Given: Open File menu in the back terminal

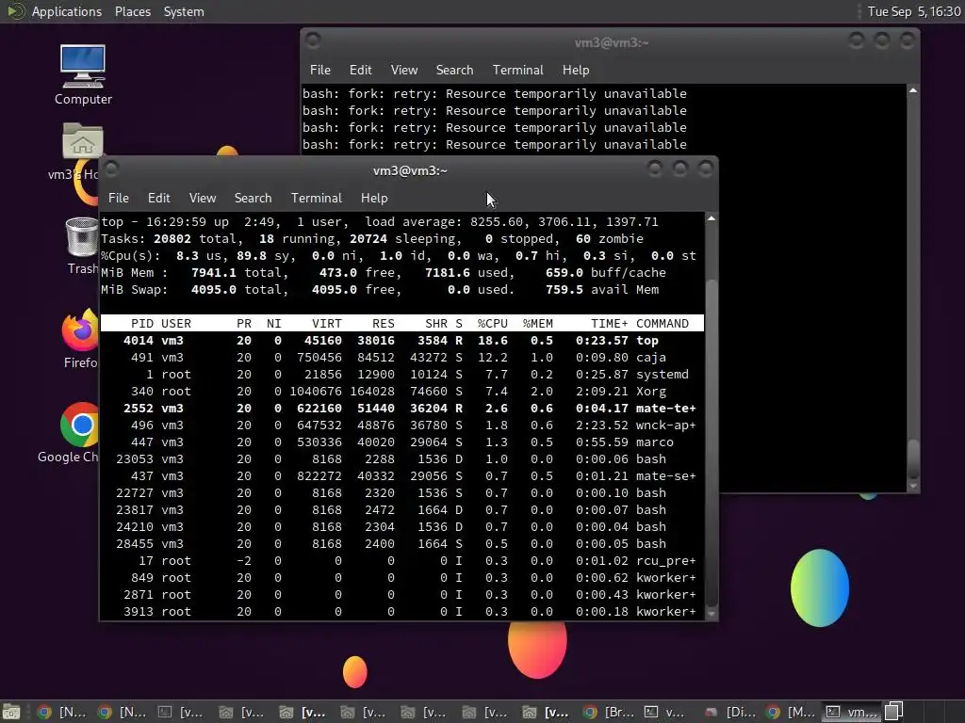Looking at the screenshot, I should (320, 70).
